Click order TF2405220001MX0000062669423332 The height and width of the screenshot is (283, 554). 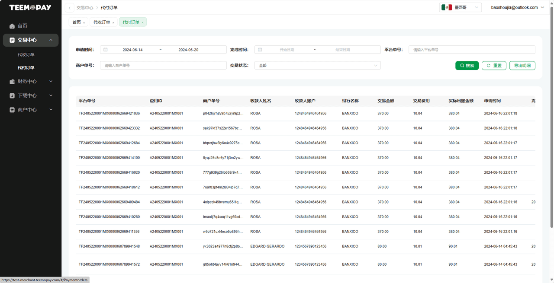tap(109, 128)
